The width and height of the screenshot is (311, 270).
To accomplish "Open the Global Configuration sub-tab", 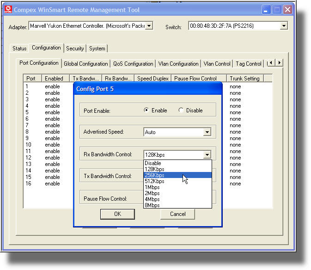I will click(86, 64).
